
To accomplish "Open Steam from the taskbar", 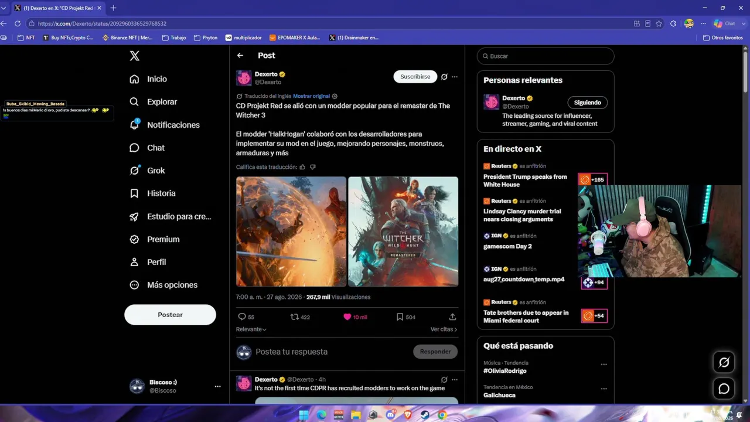I will pyautogui.click(x=425, y=415).
